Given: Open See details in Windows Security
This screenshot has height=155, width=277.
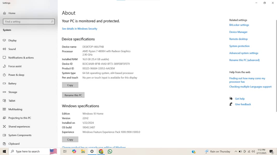Looking at the screenshot, I should [80, 29].
